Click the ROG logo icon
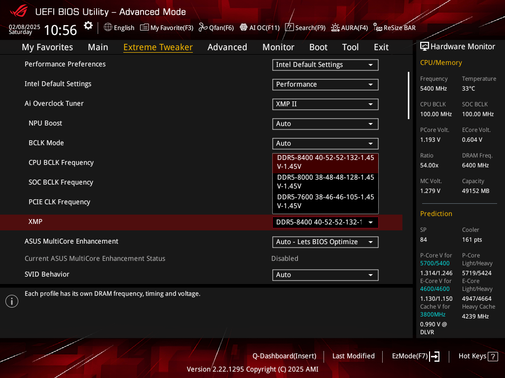505x378 pixels. (x=19, y=11)
